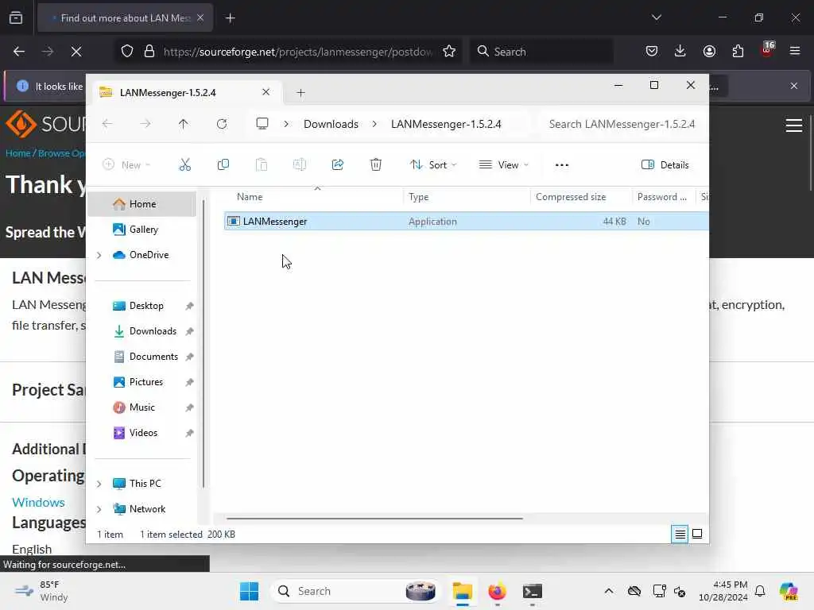The height and width of the screenshot is (610, 814).
Task: Click the PC monitor icon in address bar
Action: [x=262, y=123]
